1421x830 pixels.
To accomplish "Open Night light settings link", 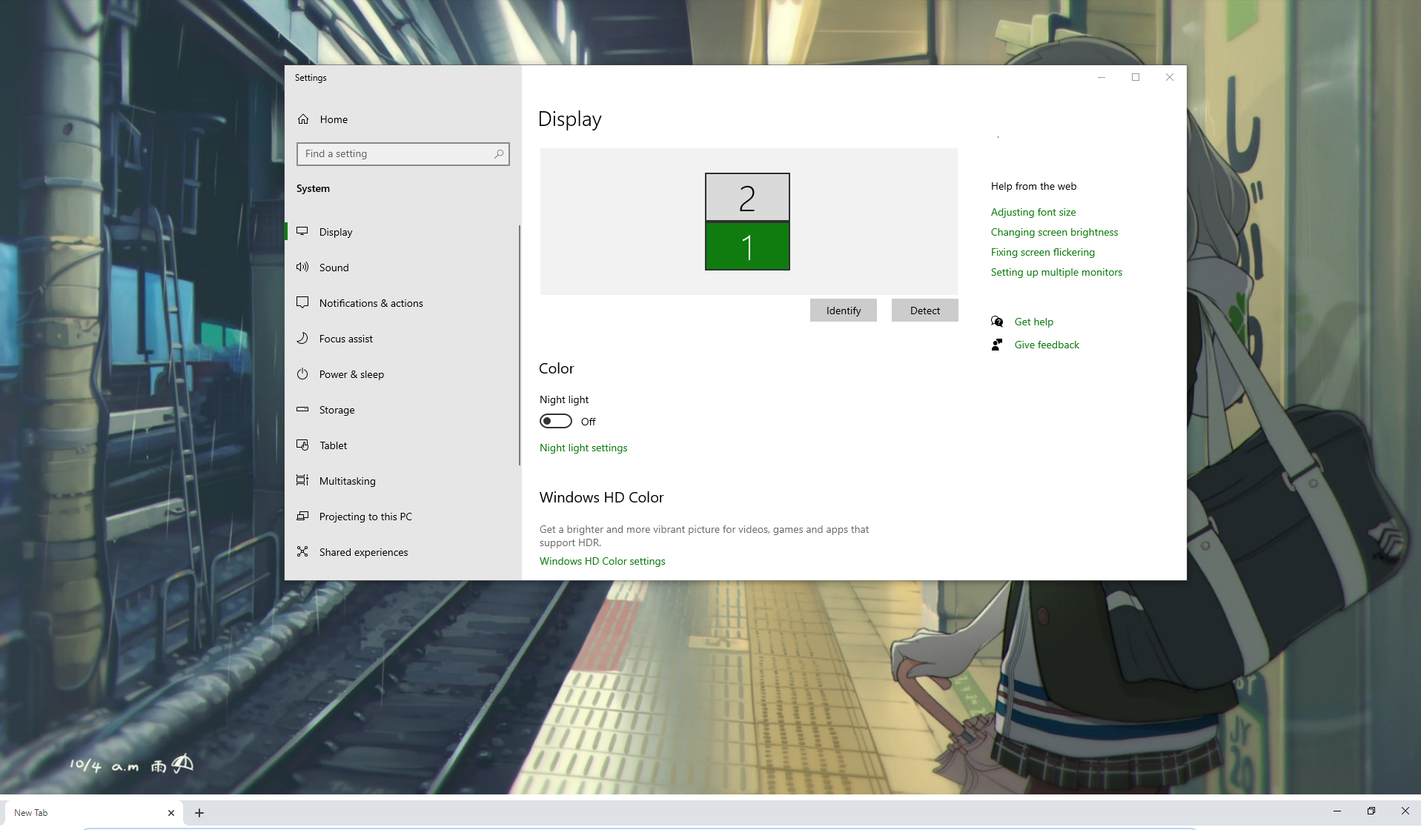I will [x=583, y=448].
